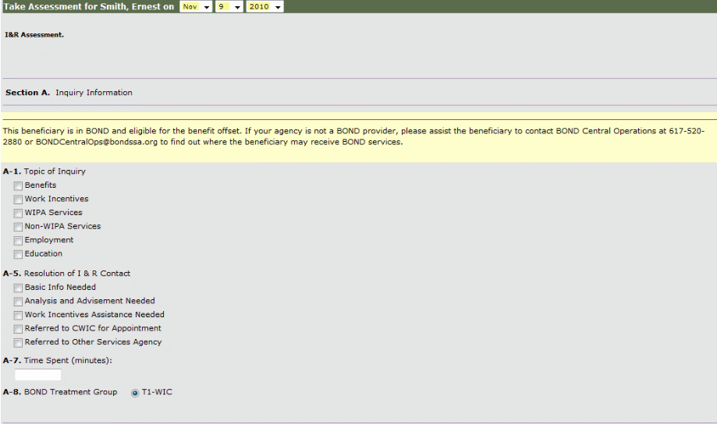Open the day dropdown showing 9

pos(229,6)
